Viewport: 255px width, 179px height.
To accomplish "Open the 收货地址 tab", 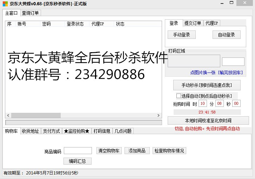I will (31, 131).
